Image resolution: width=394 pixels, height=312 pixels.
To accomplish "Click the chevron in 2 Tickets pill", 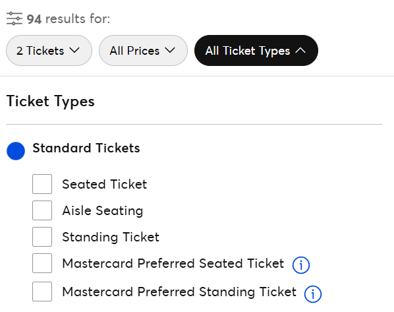I will [74, 50].
